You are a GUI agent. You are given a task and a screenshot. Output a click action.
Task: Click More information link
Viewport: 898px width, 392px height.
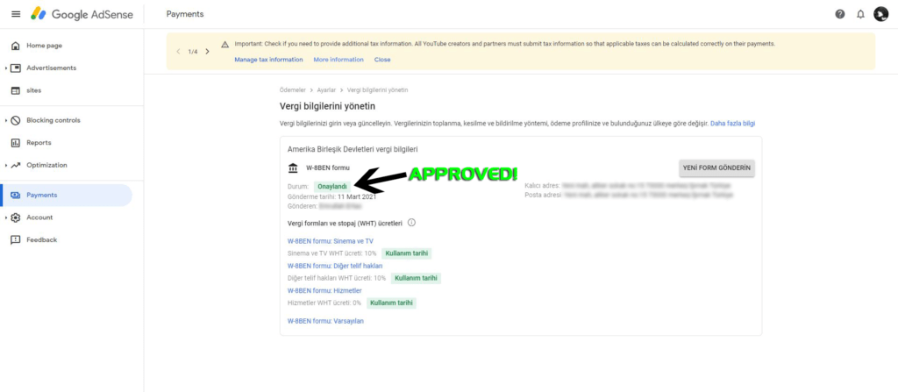(339, 60)
